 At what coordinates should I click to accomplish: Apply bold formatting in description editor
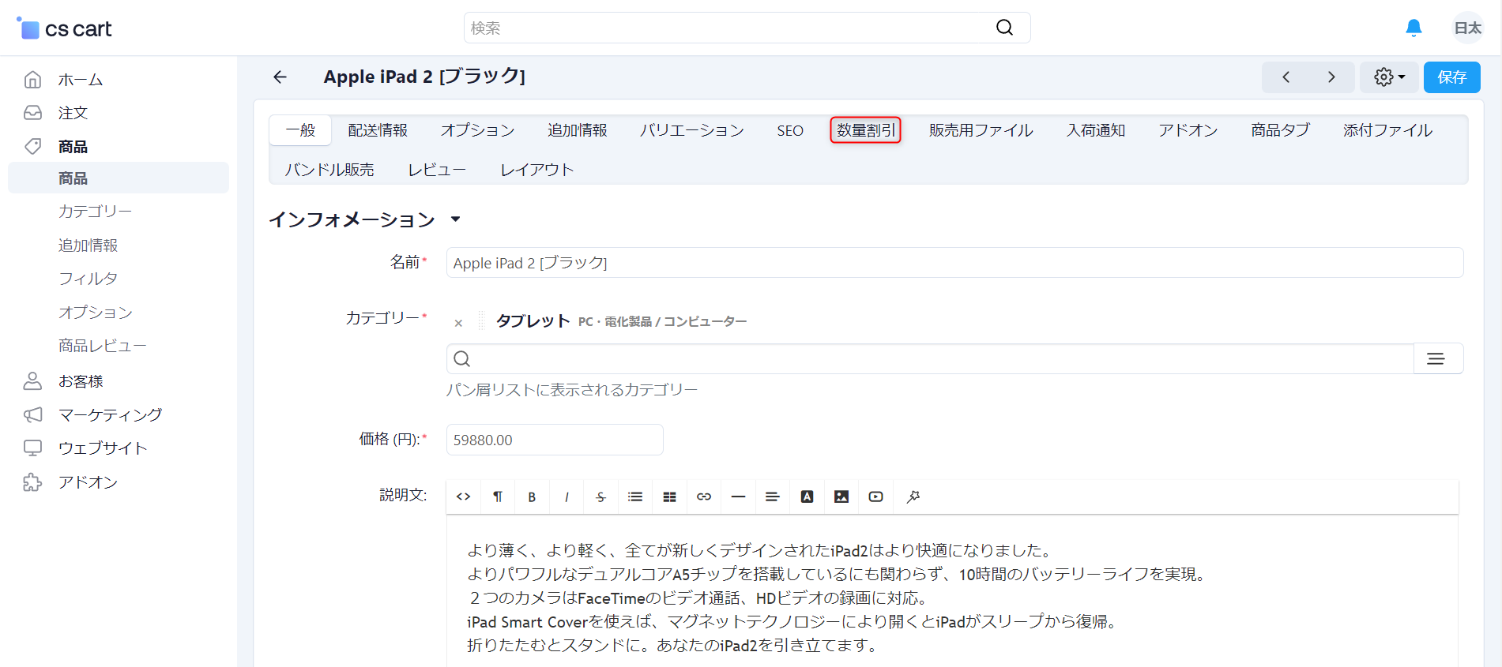(533, 497)
